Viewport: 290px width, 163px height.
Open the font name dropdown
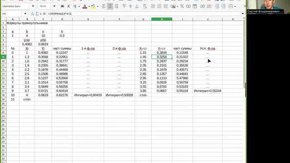33,6
